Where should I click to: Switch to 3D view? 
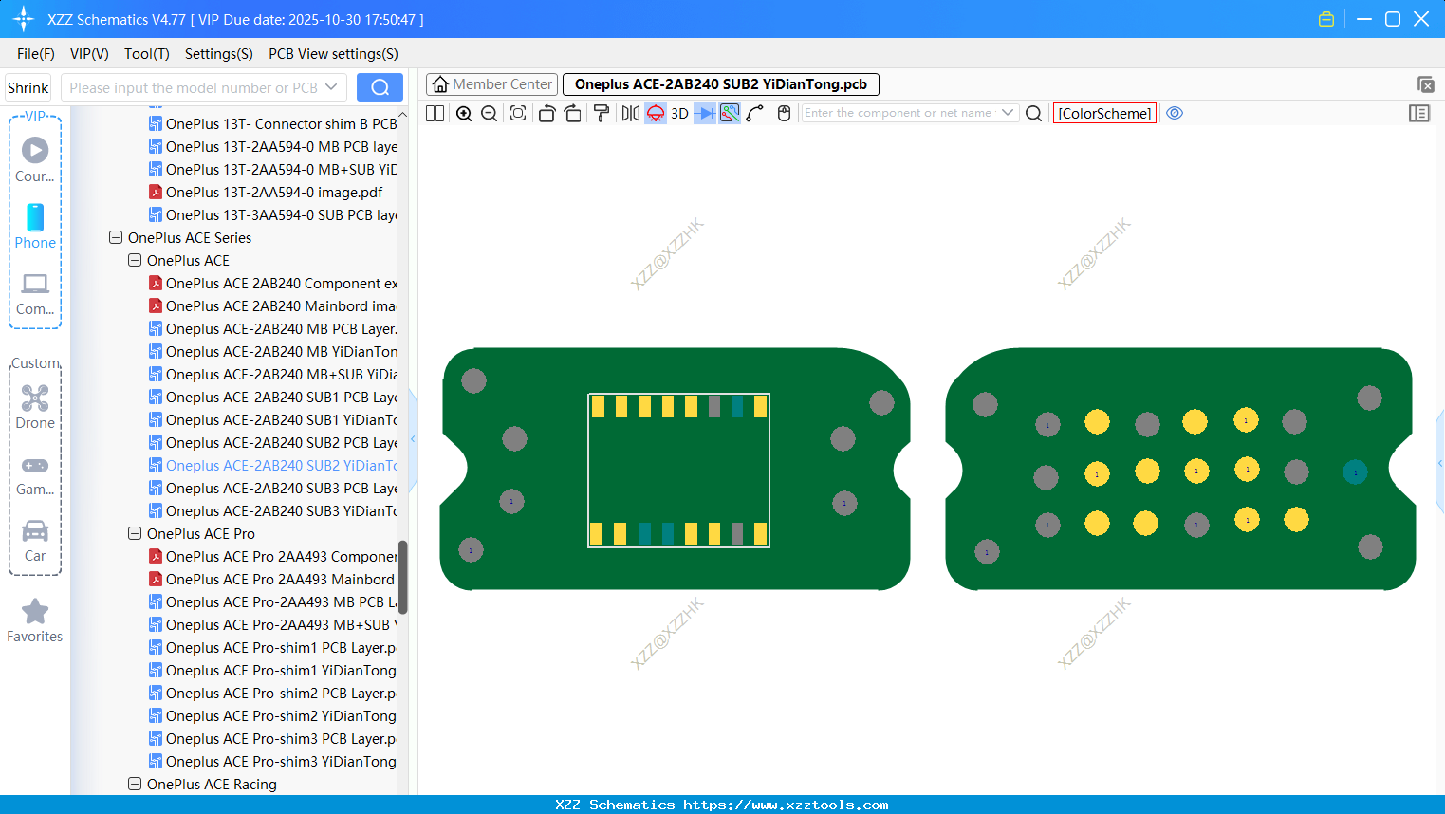(679, 113)
